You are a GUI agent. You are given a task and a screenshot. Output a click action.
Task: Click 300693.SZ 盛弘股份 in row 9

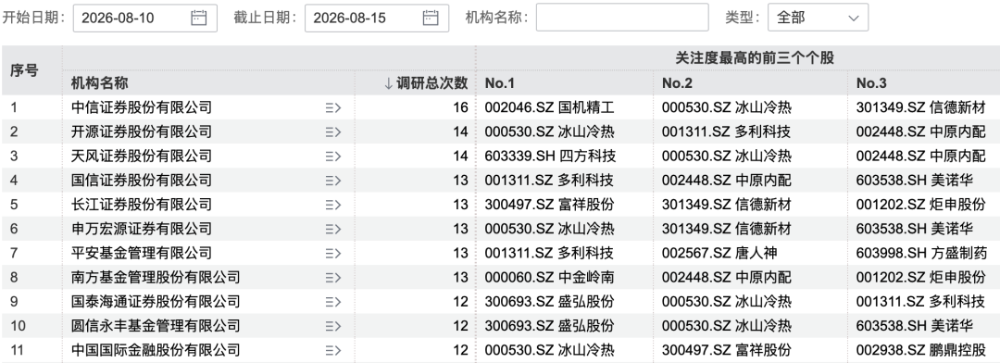[549, 302]
